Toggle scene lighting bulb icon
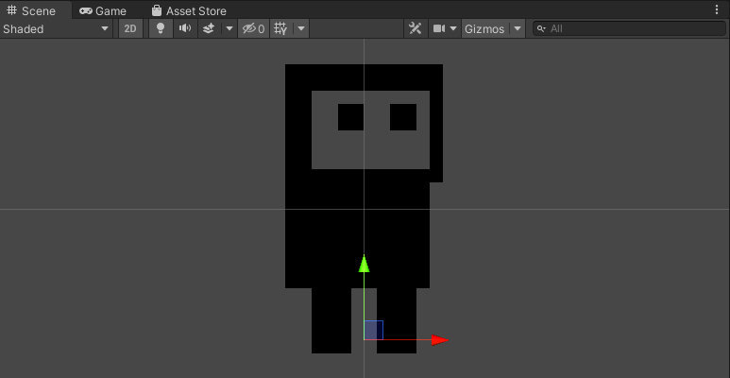 pos(161,29)
